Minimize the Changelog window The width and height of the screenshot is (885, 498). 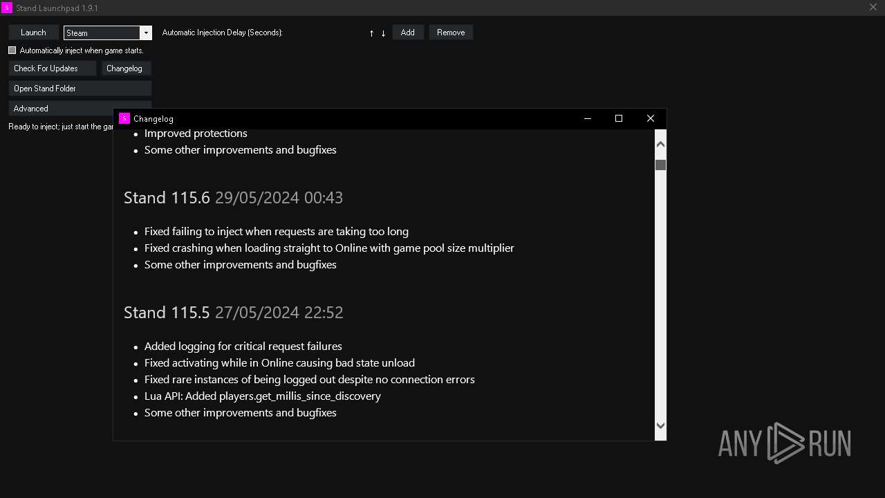[x=588, y=118]
